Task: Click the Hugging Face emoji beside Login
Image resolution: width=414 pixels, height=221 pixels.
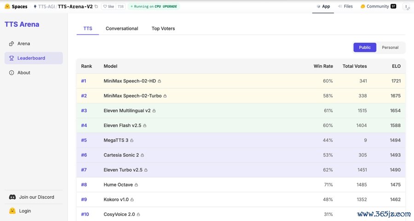Action: [12, 211]
